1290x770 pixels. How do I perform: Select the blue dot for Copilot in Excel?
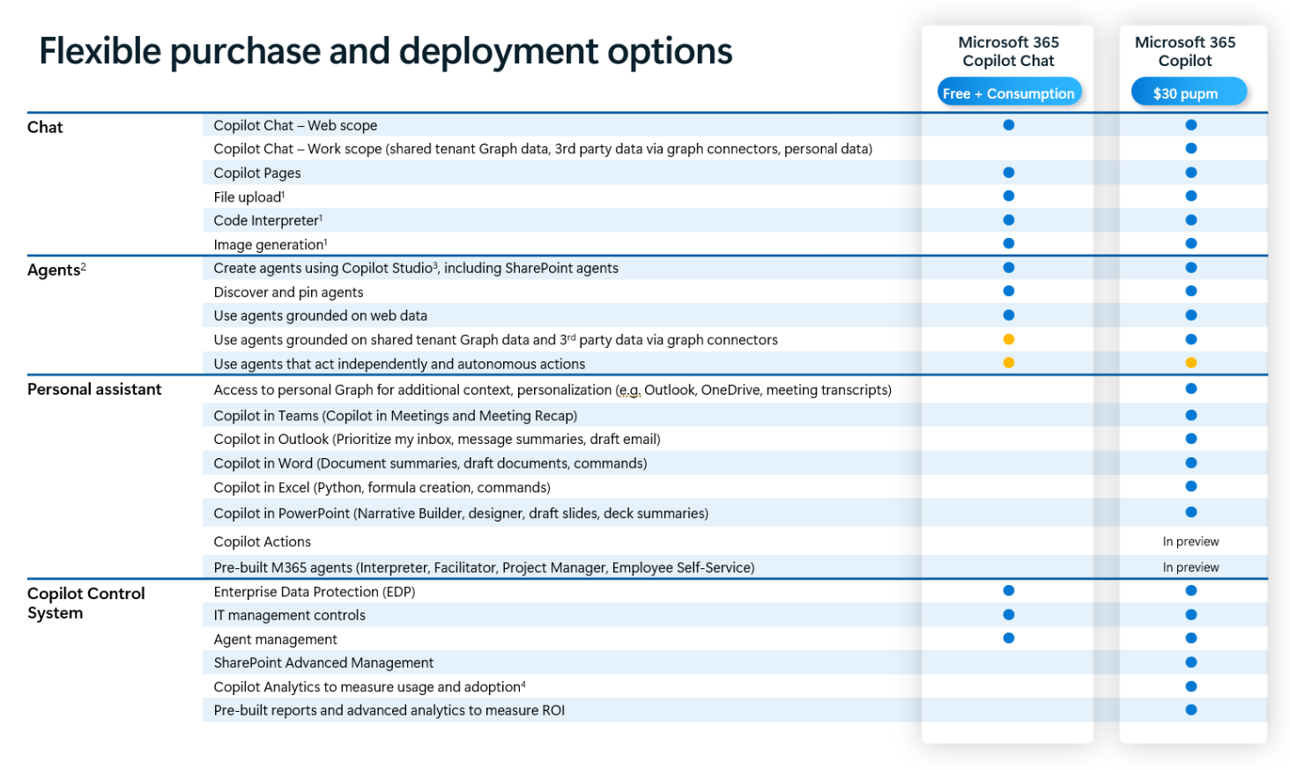[1191, 485]
